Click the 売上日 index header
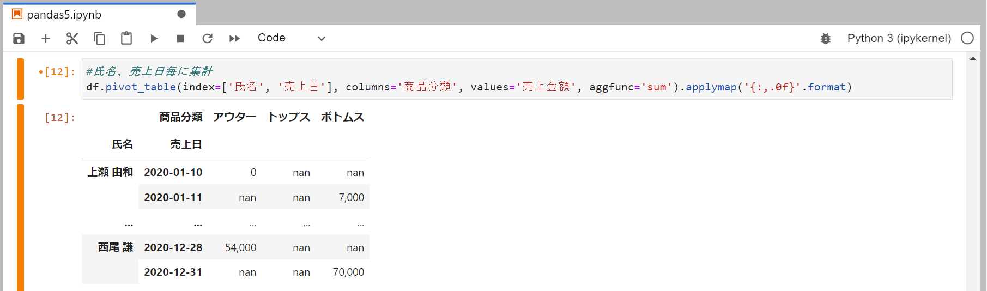987x291 pixels. pos(186,144)
